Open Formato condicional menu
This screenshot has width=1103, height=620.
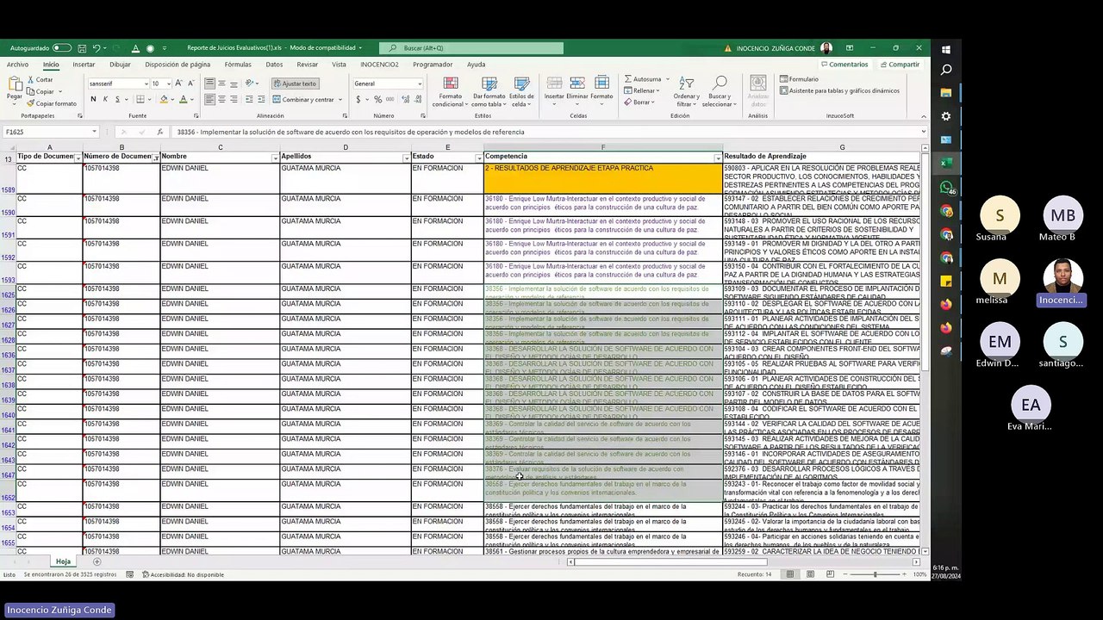coord(449,91)
